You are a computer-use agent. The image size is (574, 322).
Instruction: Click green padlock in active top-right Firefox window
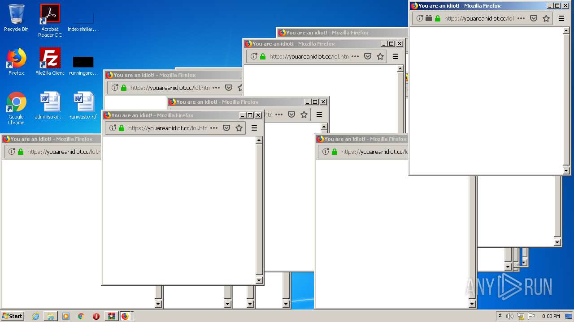click(438, 18)
